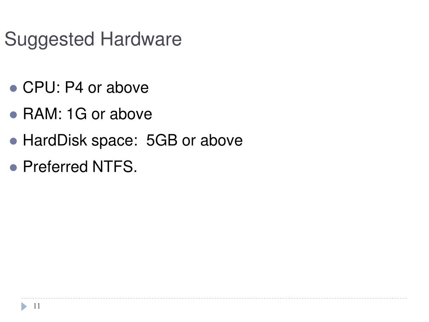
Task: Click the word space: in HardDisk line
Action: point(114,141)
